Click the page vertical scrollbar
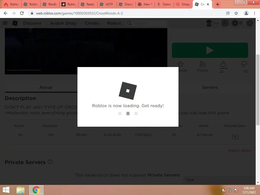Image resolution: width=260 pixels, height=195 pixels. (258, 90)
